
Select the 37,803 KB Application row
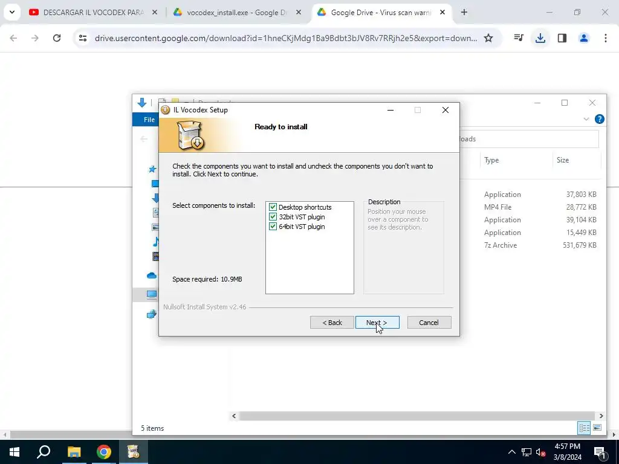[540, 194]
